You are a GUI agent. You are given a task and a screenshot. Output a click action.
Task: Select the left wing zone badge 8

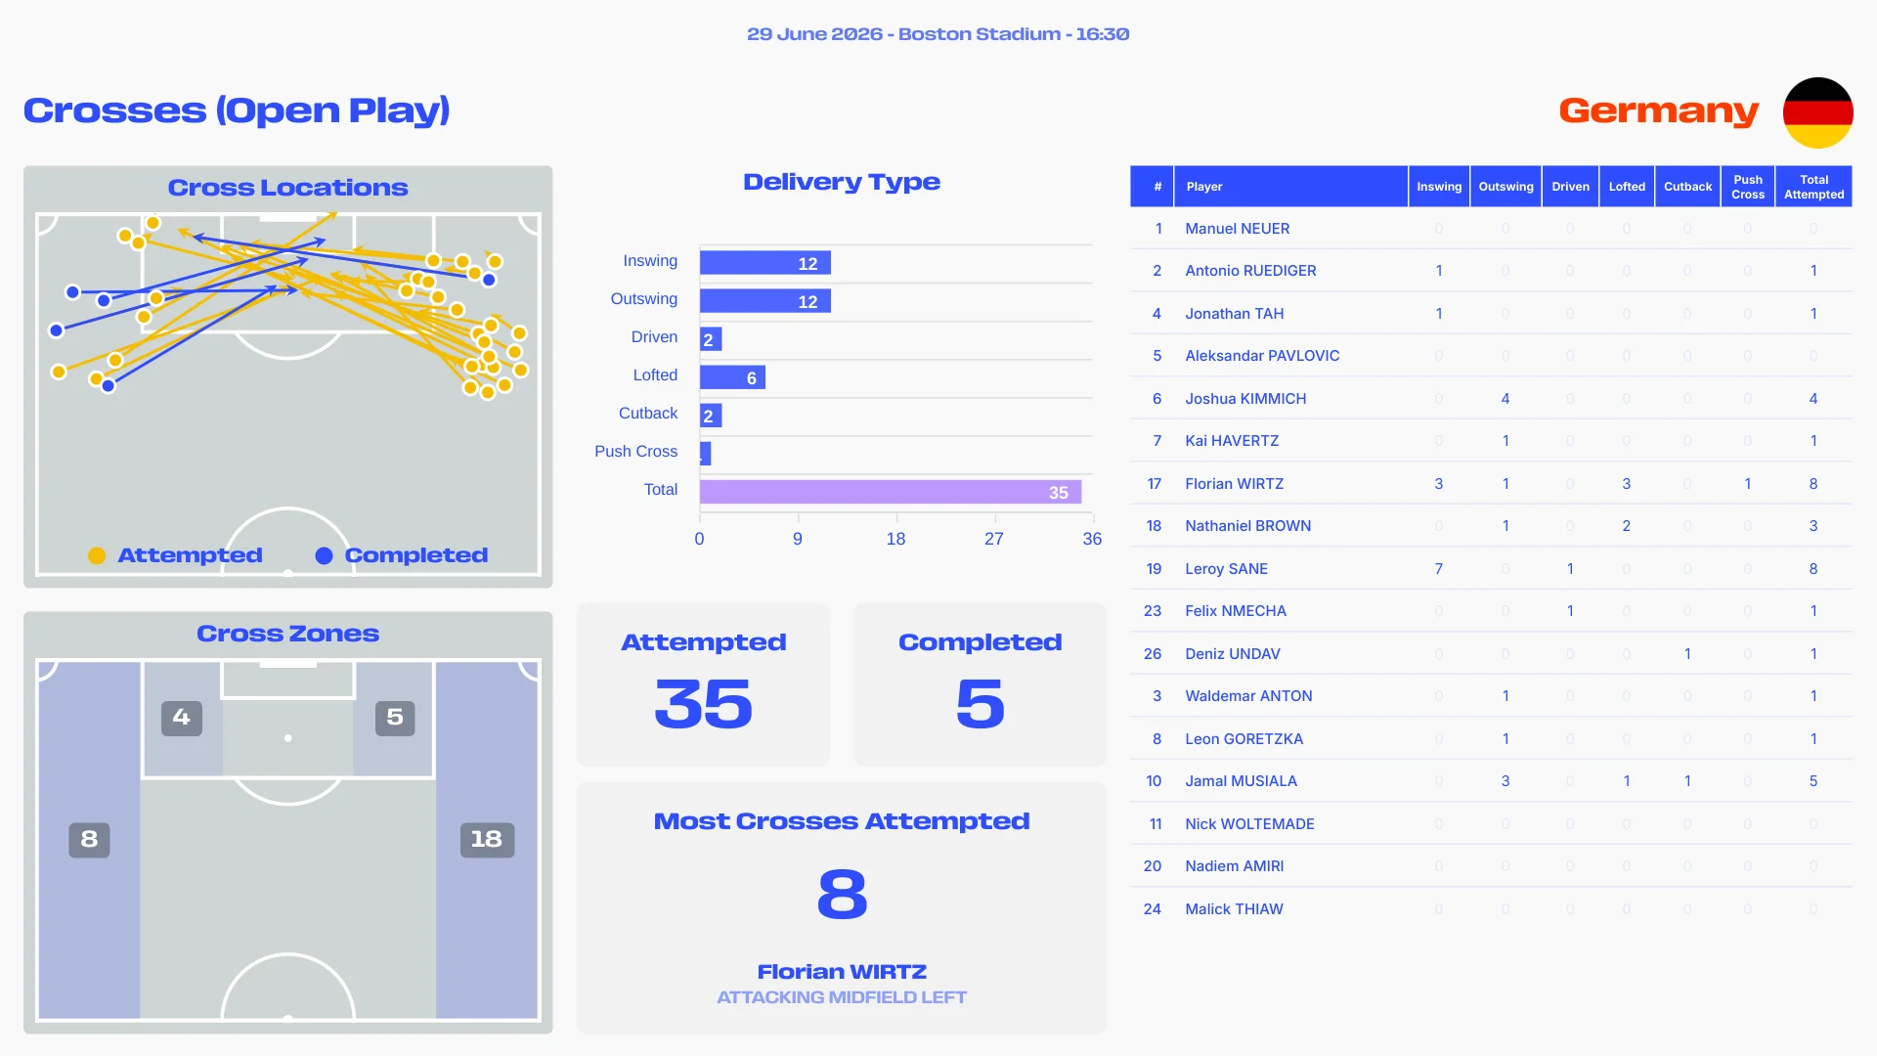coord(89,839)
